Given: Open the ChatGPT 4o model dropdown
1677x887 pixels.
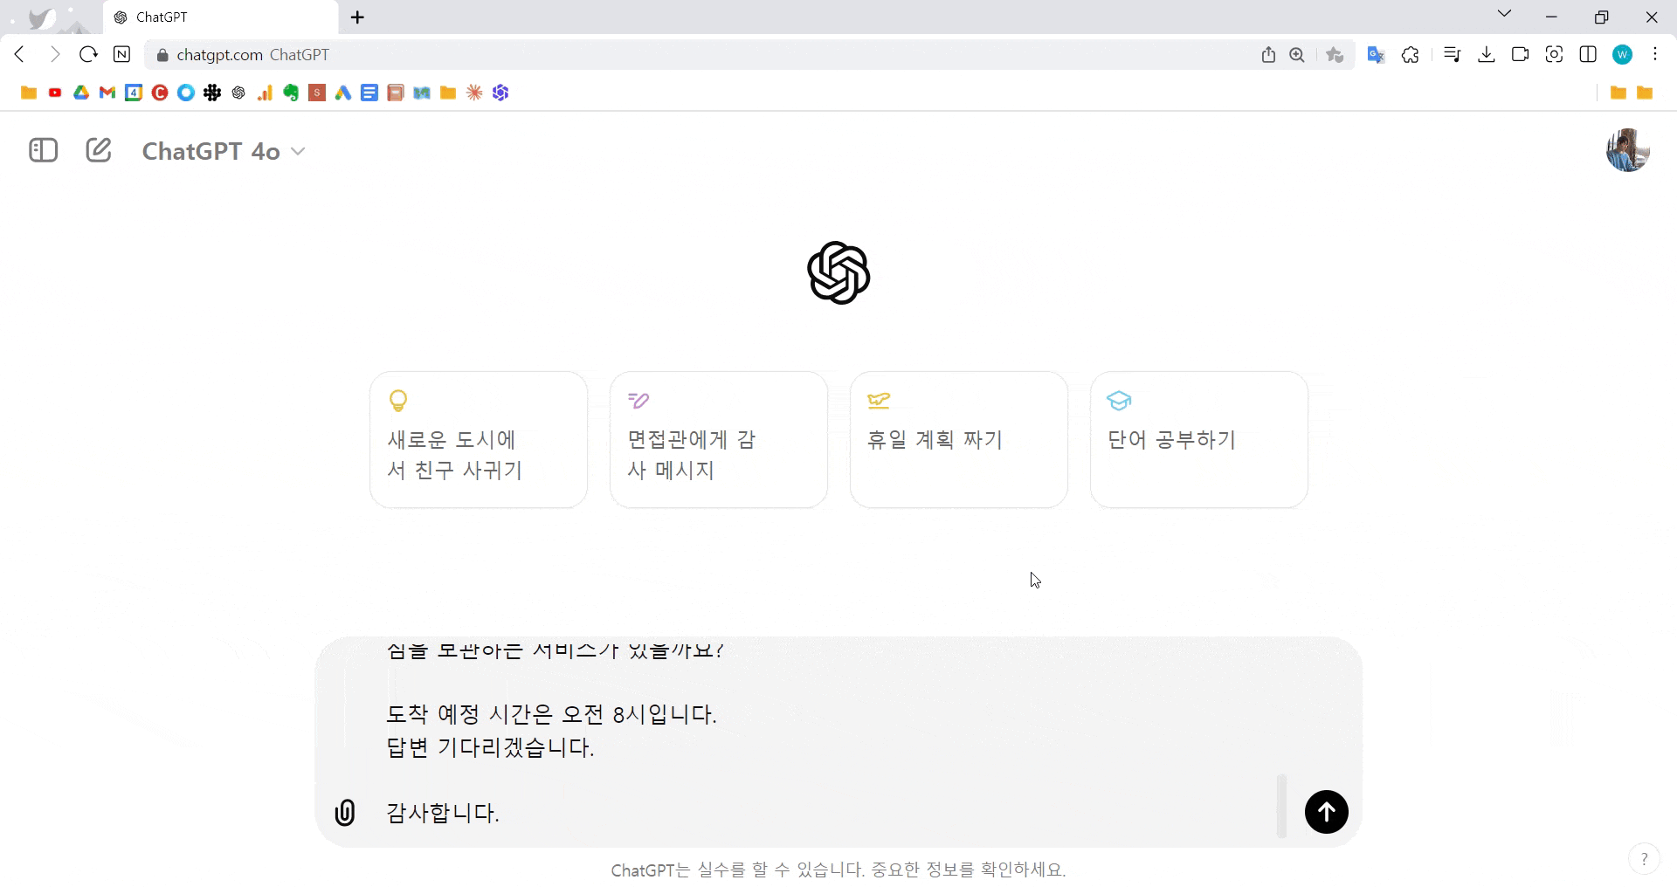Looking at the screenshot, I should [x=224, y=151].
